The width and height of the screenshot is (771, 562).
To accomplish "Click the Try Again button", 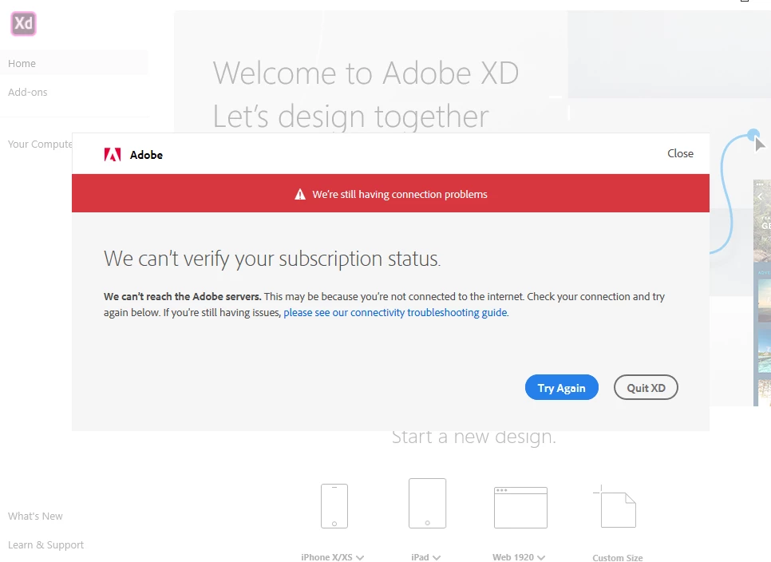I will 562,387.
